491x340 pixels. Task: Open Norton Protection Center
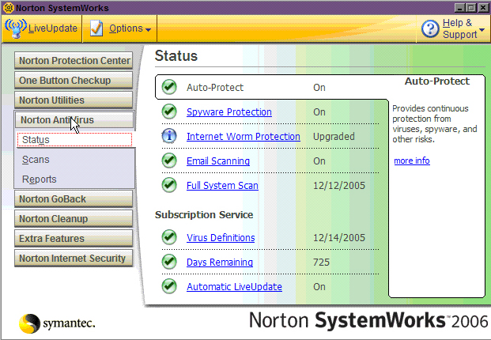(x=74, y=60)
